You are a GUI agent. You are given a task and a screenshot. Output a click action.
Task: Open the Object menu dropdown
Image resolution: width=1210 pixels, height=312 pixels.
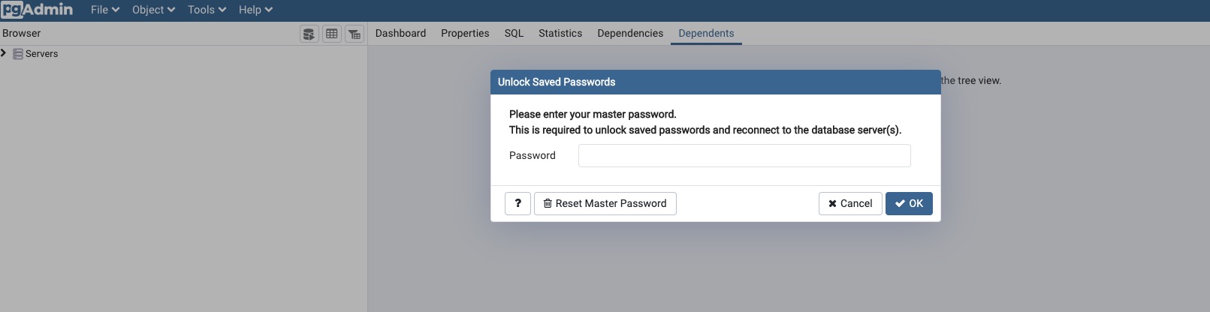coord(153,10)
